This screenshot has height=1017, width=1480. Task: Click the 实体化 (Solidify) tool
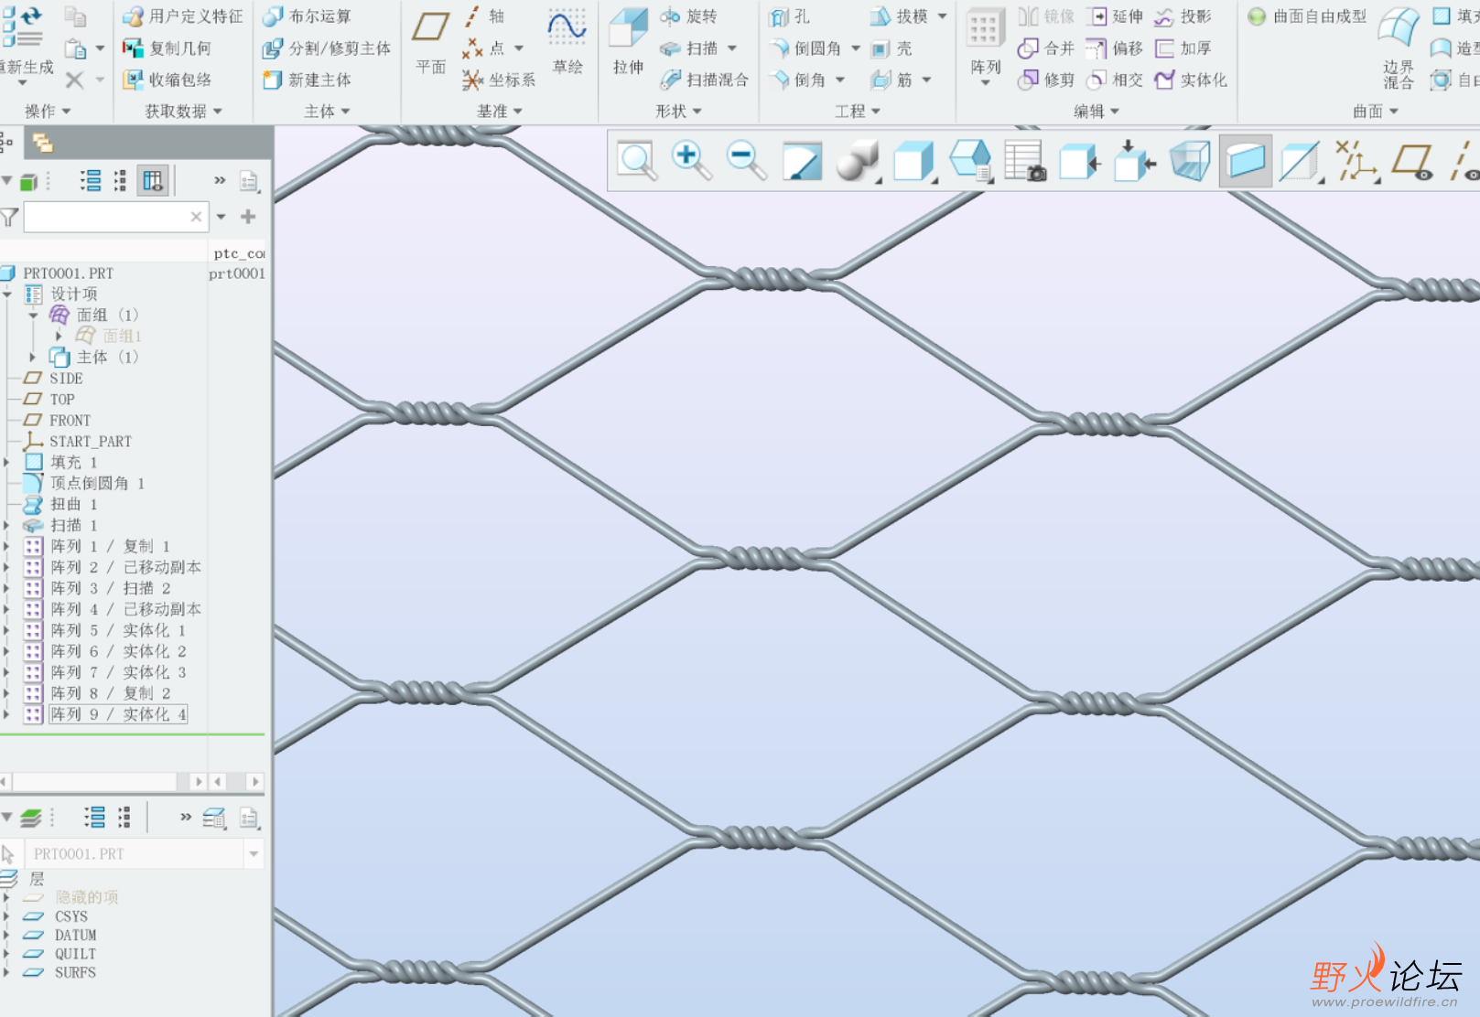pos(1190,80)
